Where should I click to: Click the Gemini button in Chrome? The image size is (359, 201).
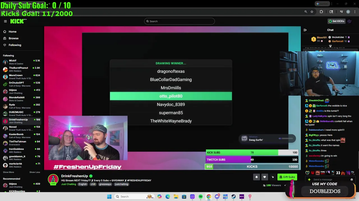point(322,4)
